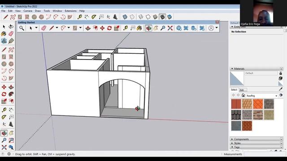This screenshot has width=287, height=161.
Task: Click Protractor tool in top toolbar
Action: (94, 17)
